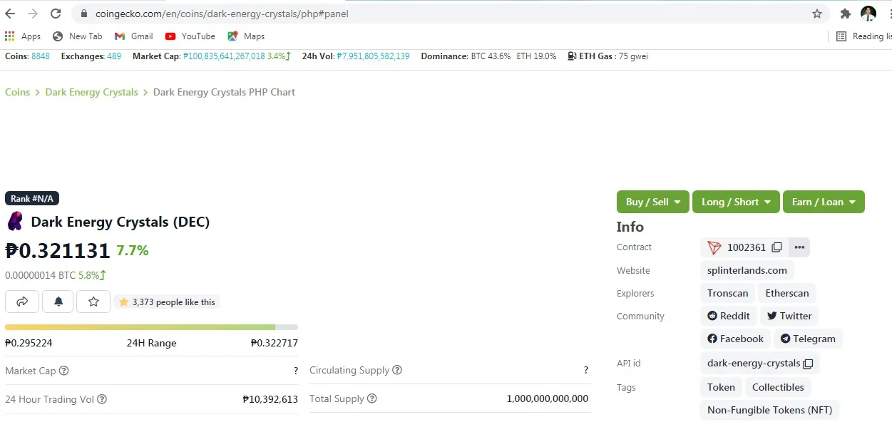Viewport: 892px width, 432px height.
Task: Click the total market cap value
Action: click(224, 56)
